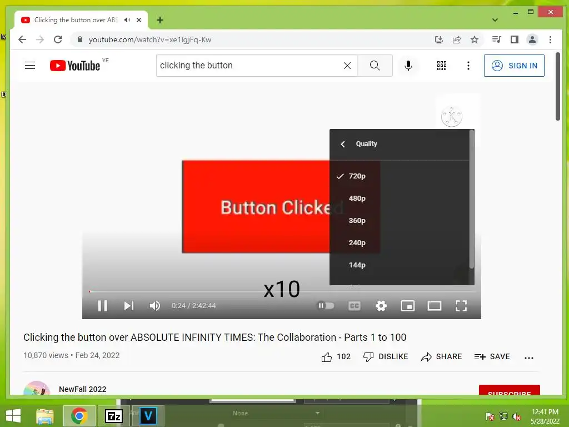Screen dimensions: 569x427
Task: Open the NewFall 2022 channel avatar
Action: pyautogui.click(x=37, y=389)
